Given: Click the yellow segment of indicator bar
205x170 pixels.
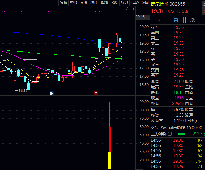Looking at the screenshot, I should pos(110,160).
